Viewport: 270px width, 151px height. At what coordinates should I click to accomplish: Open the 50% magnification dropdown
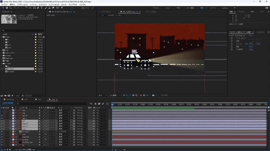102,95
